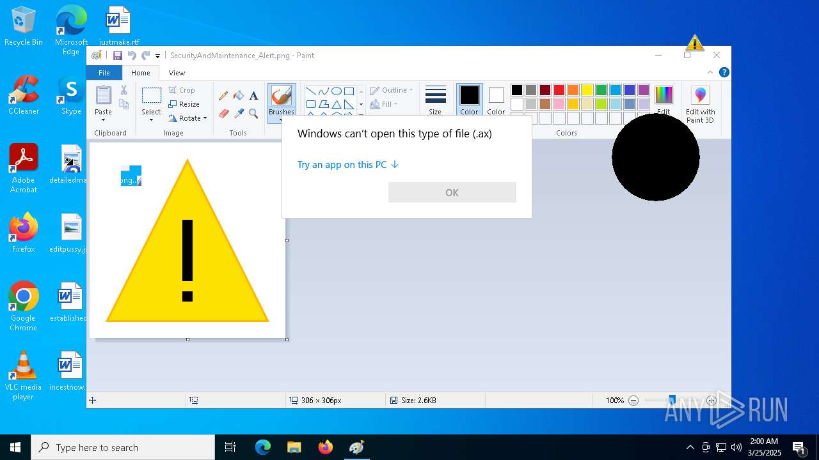Pick the Right triangle shape

tap(349, 104)
